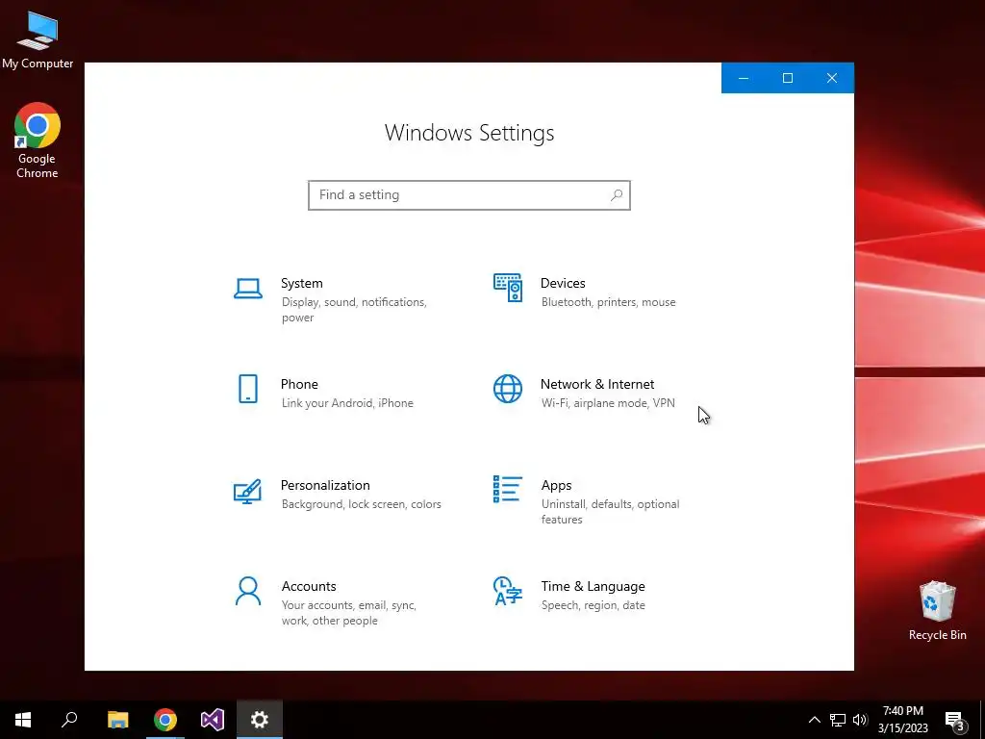Select the Recycle Bin desktop icon
Screen dimensions: 985x739
(x=937, y=611)
